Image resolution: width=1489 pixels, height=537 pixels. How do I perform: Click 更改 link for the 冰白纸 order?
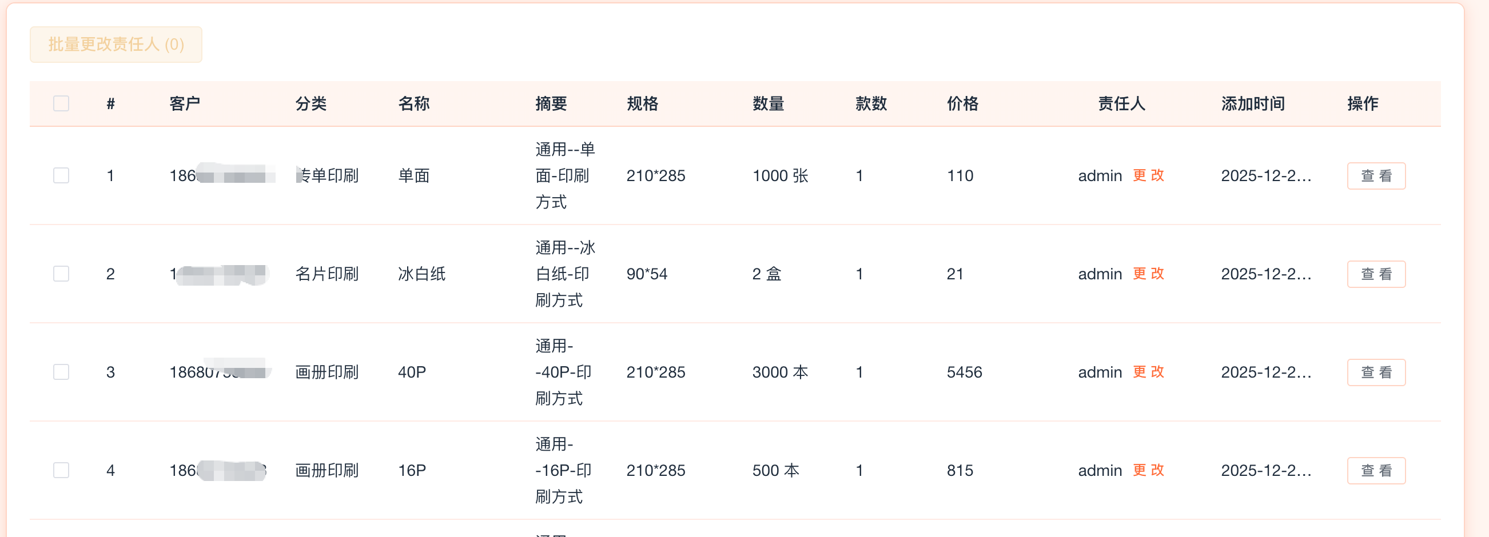click(x=1148, y=274)
